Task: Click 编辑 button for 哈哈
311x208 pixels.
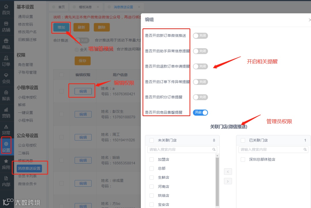Action: [x=83, y=160]
